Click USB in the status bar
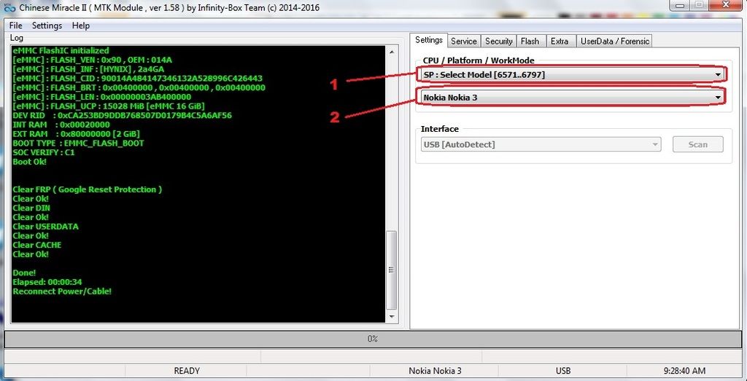Viewport: 747px width, 381px height. [x=563, y=371]
